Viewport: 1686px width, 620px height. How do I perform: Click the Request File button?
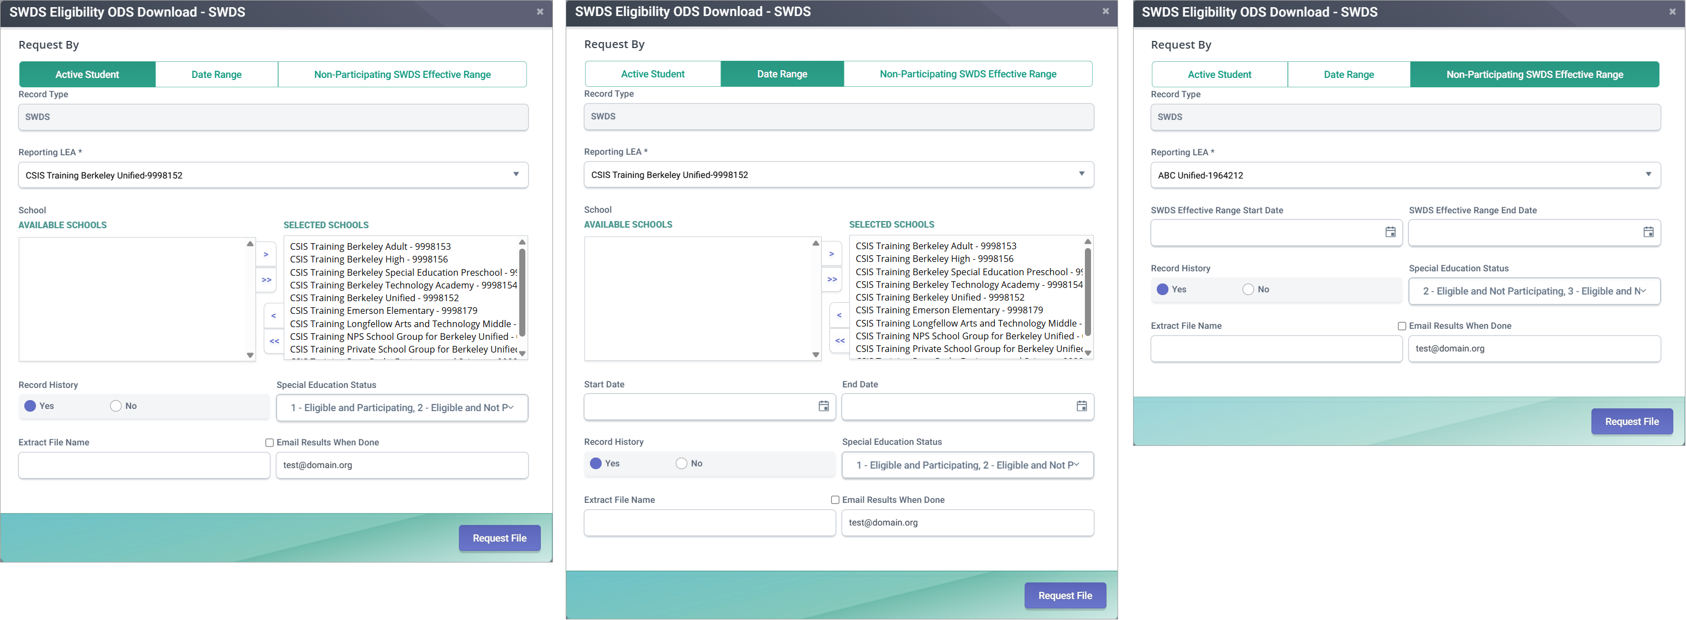pyautogui.click(x=499, y=538)
